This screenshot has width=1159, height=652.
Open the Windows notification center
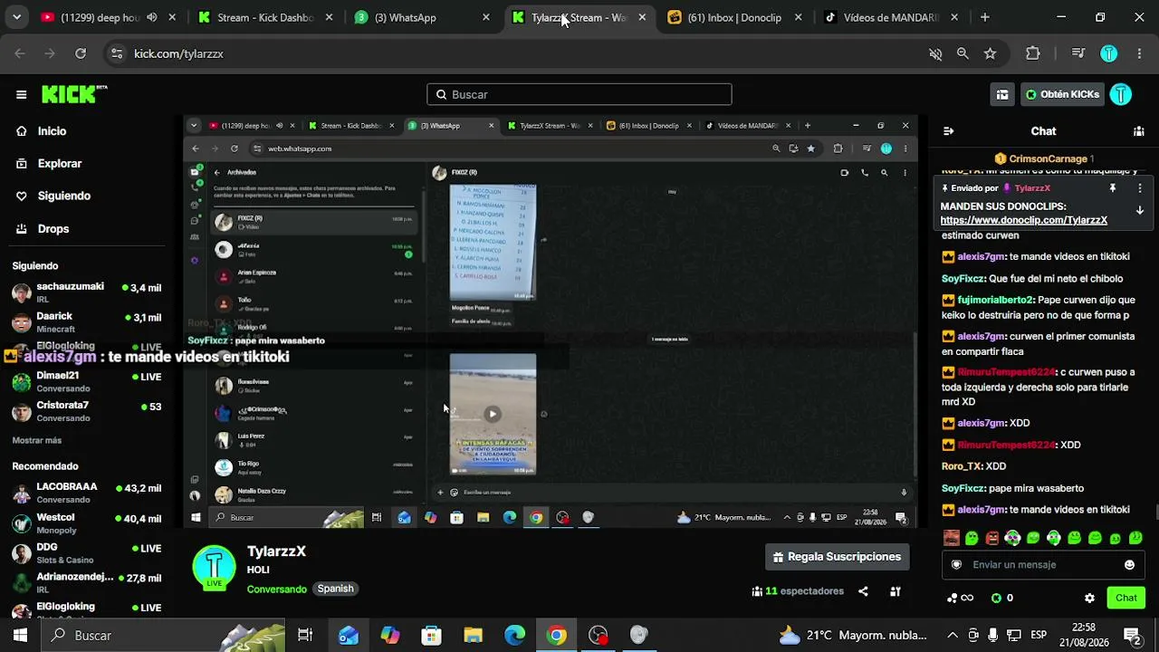[x=1131, y=635]
